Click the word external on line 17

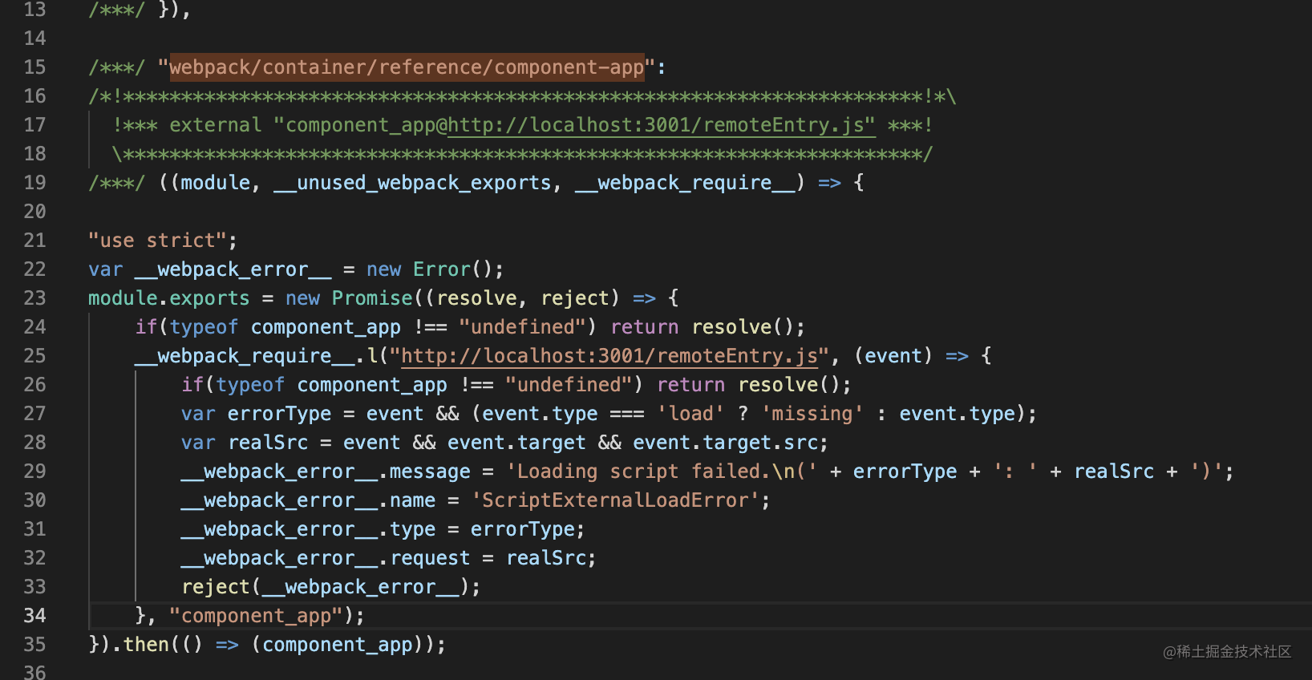(216, 125)
